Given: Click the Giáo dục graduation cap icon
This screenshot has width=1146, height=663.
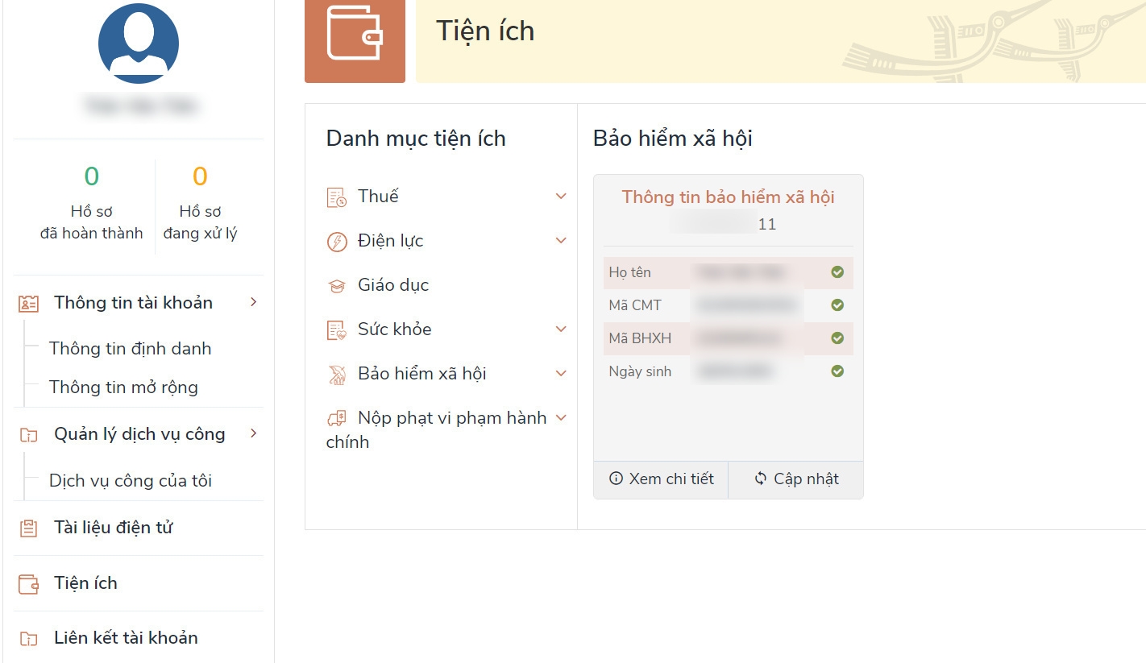Looking at the screenshot, I should (336, 285).
